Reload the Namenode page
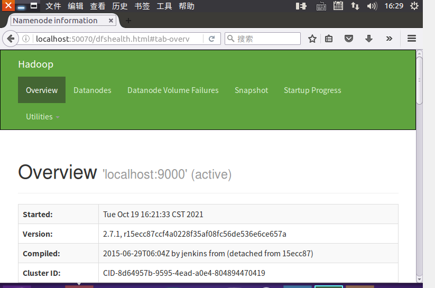This screenshot has height=288, width=435. [x=211, y=39]
